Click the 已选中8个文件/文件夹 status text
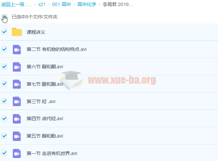Screen dimensions: 218x161 35,17
